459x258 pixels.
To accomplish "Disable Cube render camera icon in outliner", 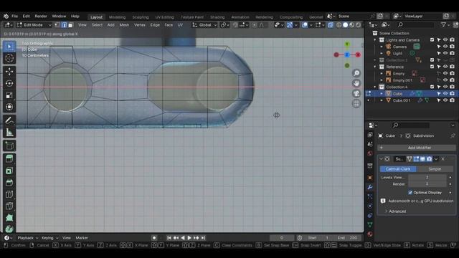I will tap(453, 94).
